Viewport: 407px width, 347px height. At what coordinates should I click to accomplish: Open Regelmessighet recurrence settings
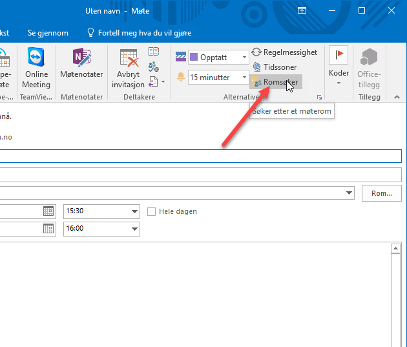coord(284,52)
